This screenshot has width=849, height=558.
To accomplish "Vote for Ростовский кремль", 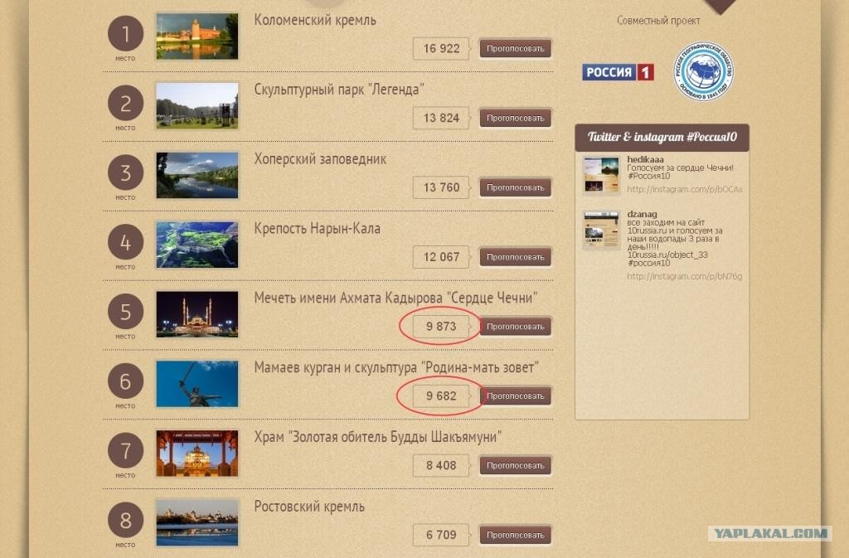I will click(516, 536).
